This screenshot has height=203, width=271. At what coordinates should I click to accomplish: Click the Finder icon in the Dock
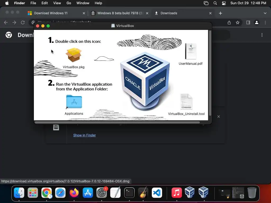click(x=19, y=193)
